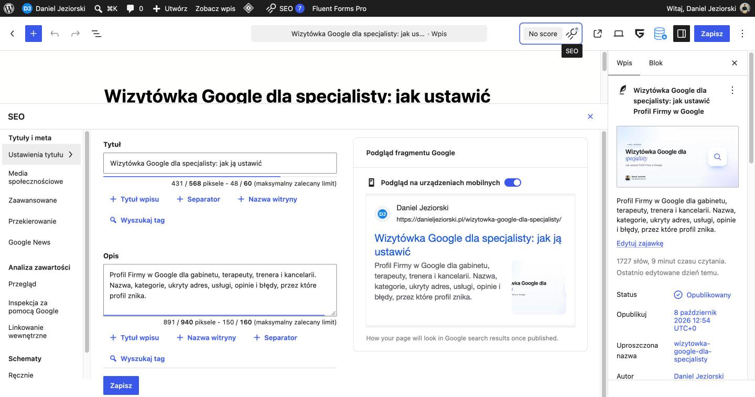Screen dimensions: 755x397
Task: Open the Opublikowany status dropdown
Action: point(702,295)
